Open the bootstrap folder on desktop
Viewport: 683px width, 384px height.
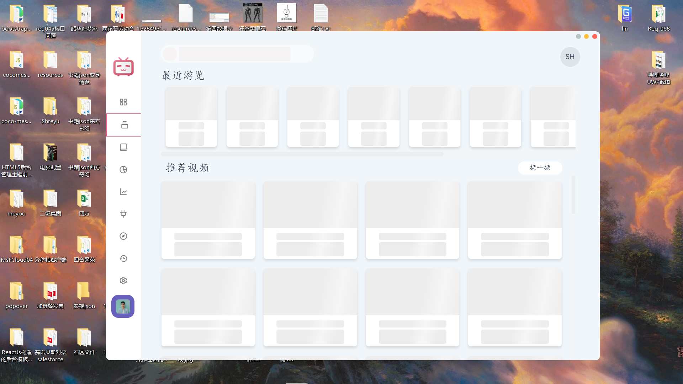[x=16, y=18]
